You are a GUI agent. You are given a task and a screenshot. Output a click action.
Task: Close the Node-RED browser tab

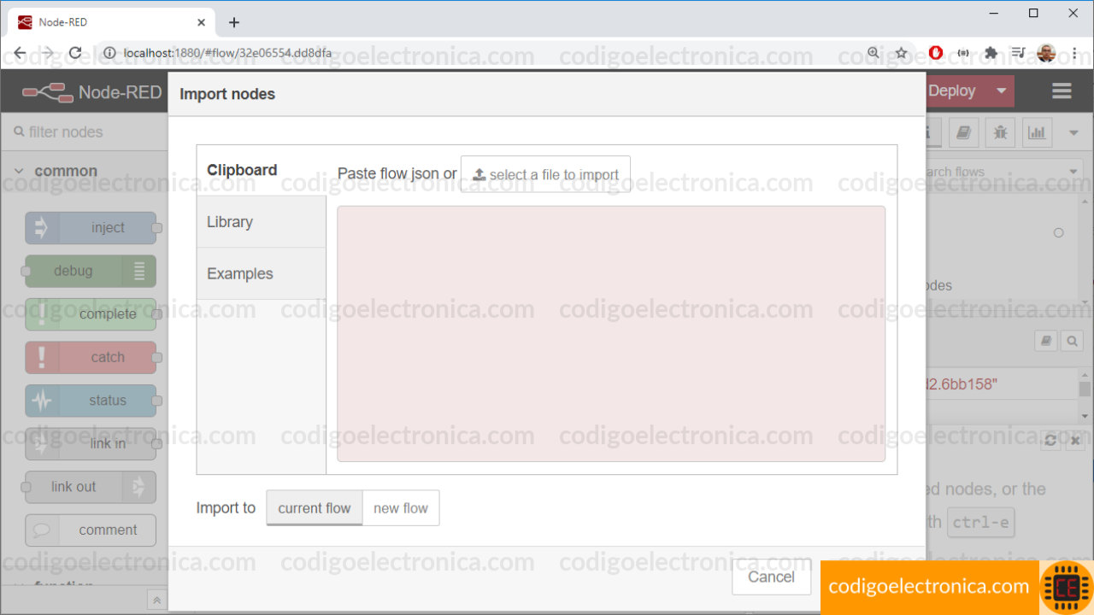pyautogui.click(x=202, y=22)
